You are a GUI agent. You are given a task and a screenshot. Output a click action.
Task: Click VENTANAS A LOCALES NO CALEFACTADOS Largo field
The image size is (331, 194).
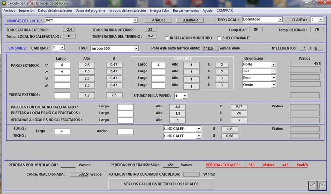(126, 121)
